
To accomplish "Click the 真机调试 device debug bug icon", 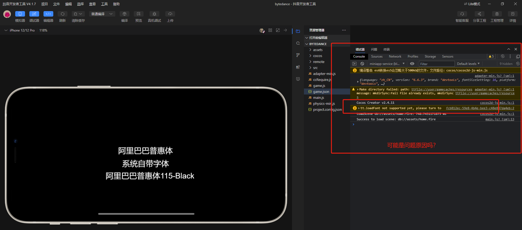I will (x=154, y=14).
